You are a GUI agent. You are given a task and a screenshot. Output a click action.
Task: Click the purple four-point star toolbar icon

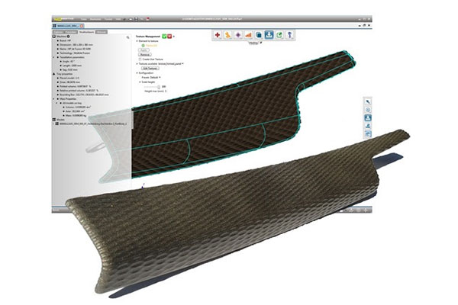tap(238, 35)
